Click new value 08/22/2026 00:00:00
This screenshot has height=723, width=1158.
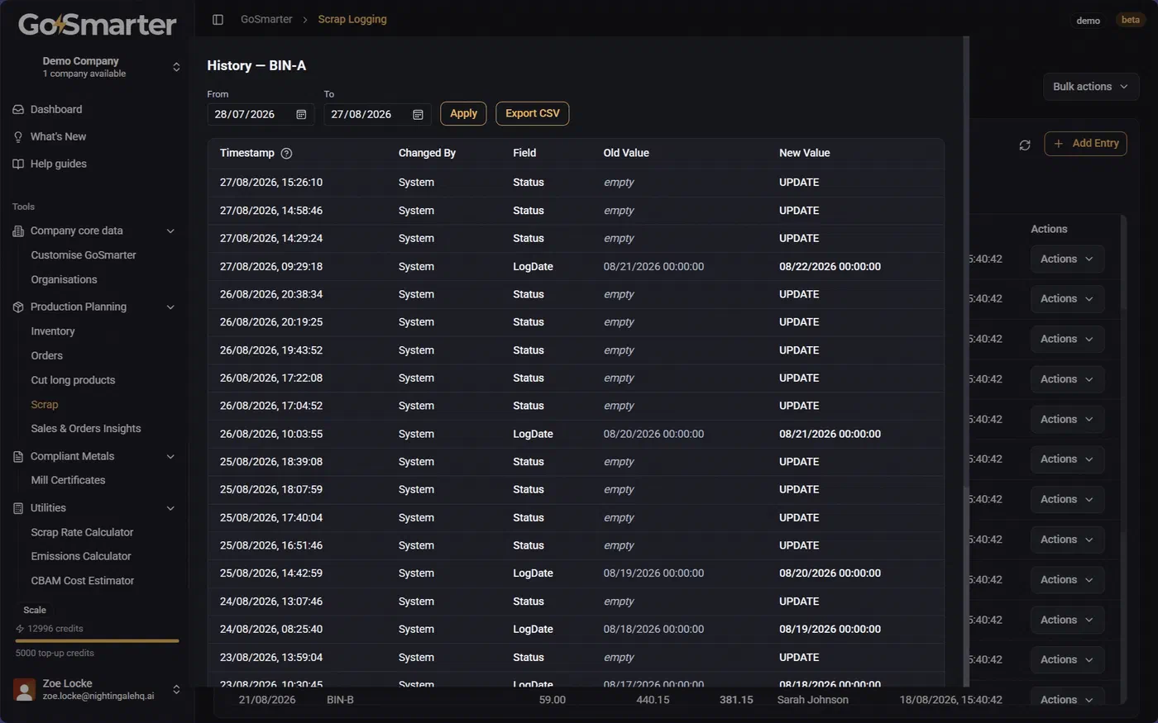(830, 267)
